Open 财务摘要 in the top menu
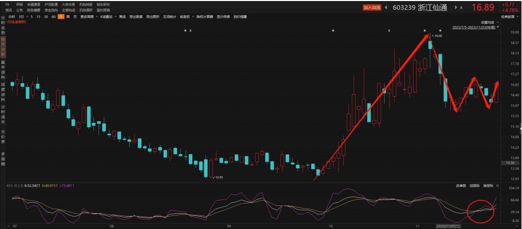The width and height of the screenshot is (522, 229). 34,10
